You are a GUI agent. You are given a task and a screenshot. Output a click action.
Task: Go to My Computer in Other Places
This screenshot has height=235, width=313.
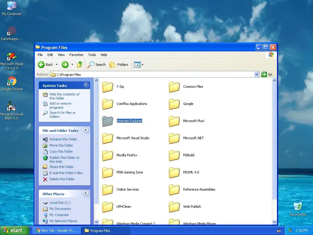click(59, 215)
